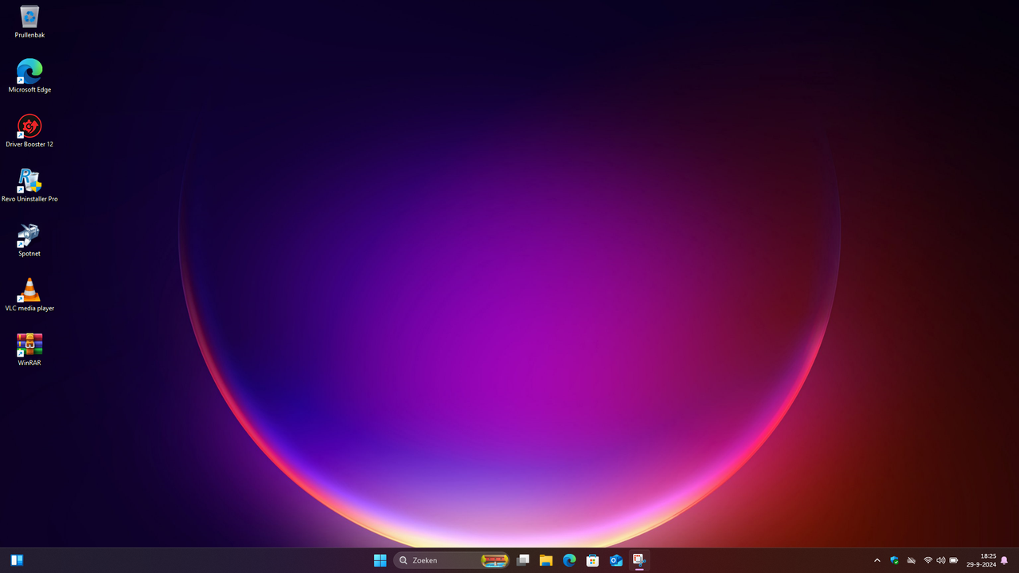The height and width of the screenshot is (573, 1019).
Task: Click the active Snipping Tool taskbar icon
Action: (639, 560)
